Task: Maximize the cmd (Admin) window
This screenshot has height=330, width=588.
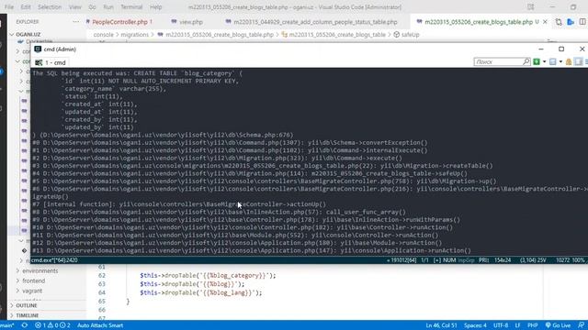Action: coord(561,49)
